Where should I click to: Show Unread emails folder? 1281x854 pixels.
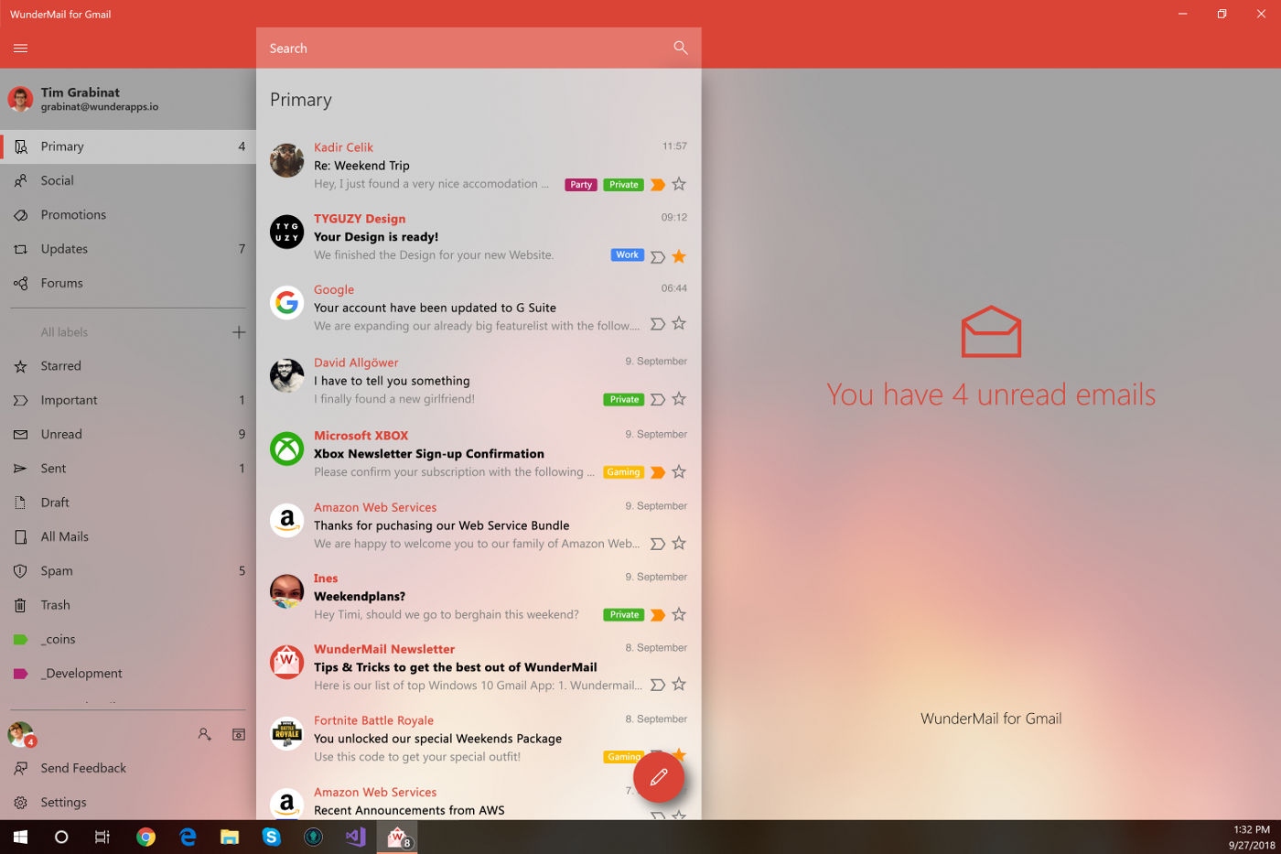(128, 434)
